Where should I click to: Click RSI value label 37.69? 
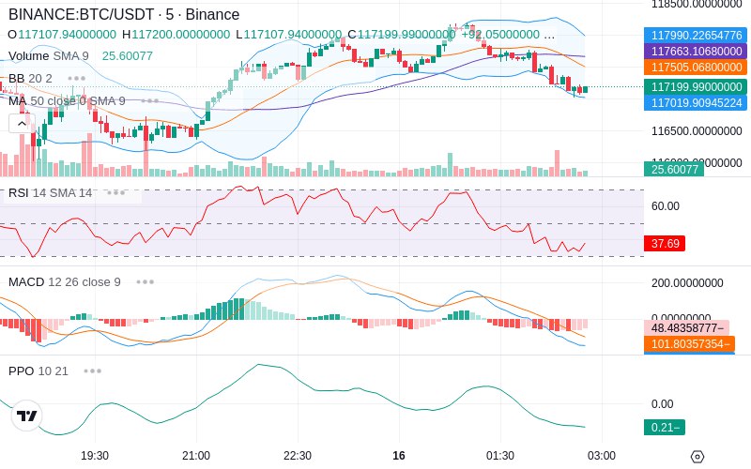point(665,243)
